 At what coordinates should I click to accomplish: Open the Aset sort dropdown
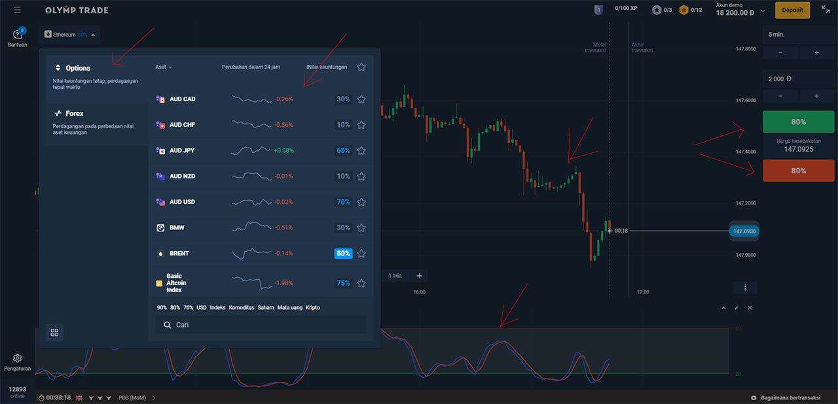pyautogui.click(x=163, y=67)
